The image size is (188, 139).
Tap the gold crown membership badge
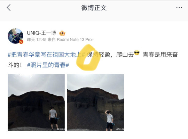pyautogui.click(x=62, y=33)
